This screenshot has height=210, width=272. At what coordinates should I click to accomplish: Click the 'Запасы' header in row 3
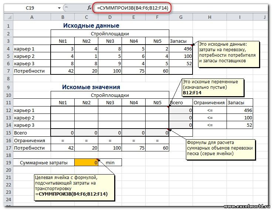[x=181, y=41]
